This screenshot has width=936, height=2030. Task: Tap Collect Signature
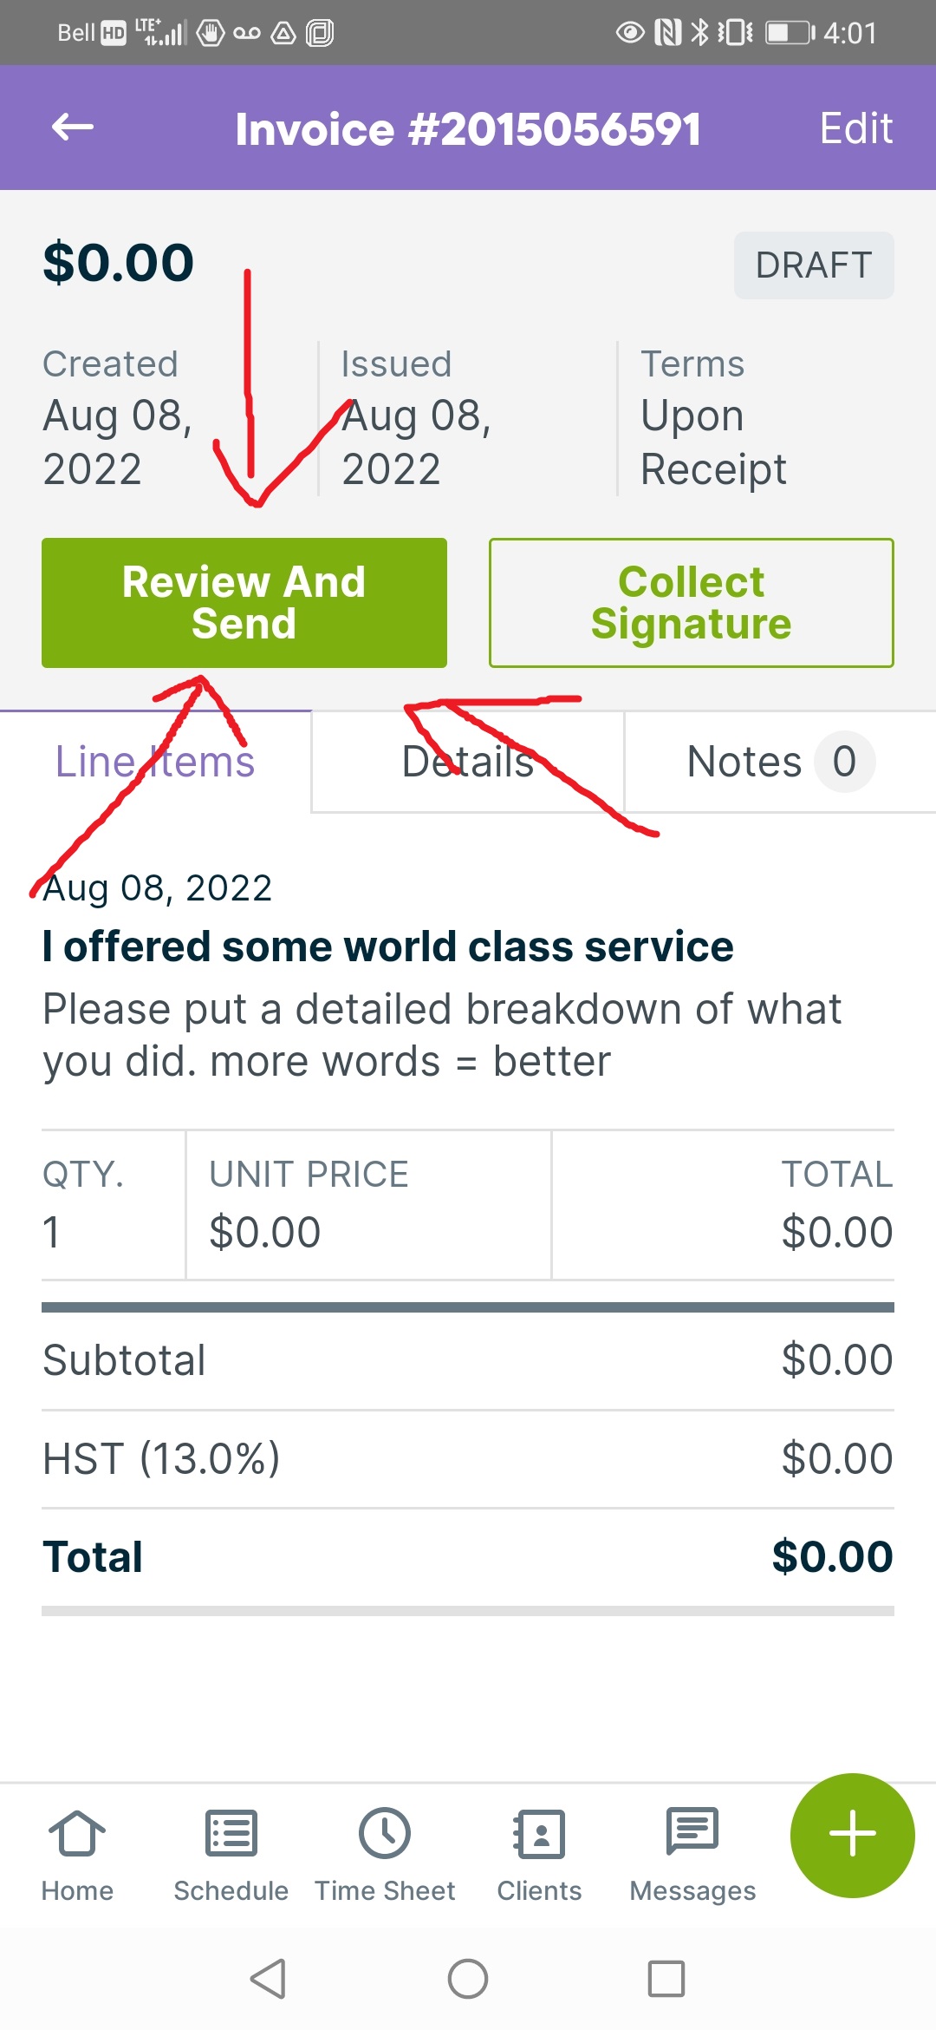click(x=691, y=602)
